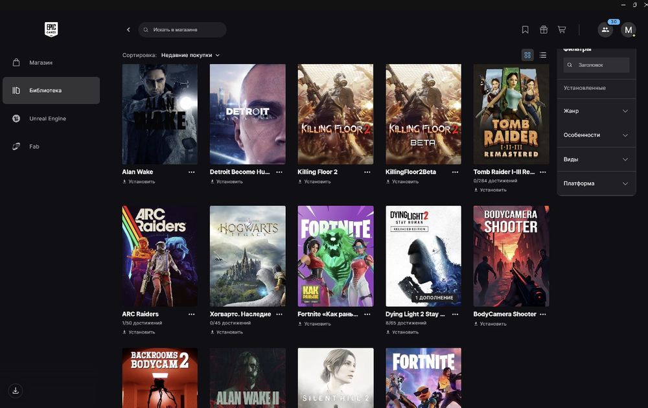
Task: Click the store search field
Action: pyautogui.click(x=182, y=30)
